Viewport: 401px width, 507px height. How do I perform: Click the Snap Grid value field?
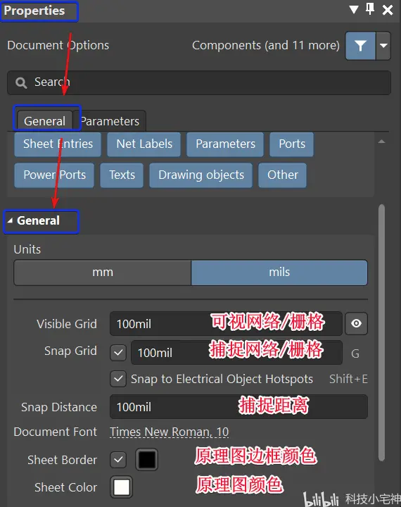[x=236, y=352]
